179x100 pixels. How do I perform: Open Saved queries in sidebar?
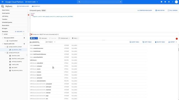pyautogui.click(x=6, y=13)
